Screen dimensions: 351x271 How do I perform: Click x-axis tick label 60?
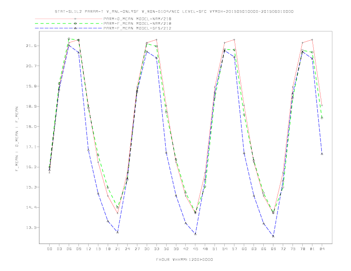(x=244, y=249)
